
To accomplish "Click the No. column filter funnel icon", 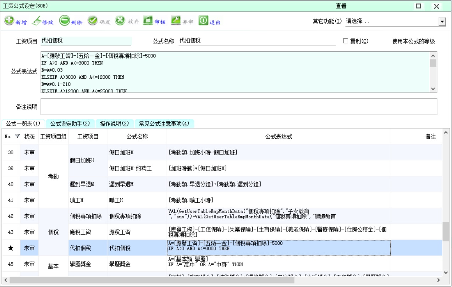I will coord(17,136).
